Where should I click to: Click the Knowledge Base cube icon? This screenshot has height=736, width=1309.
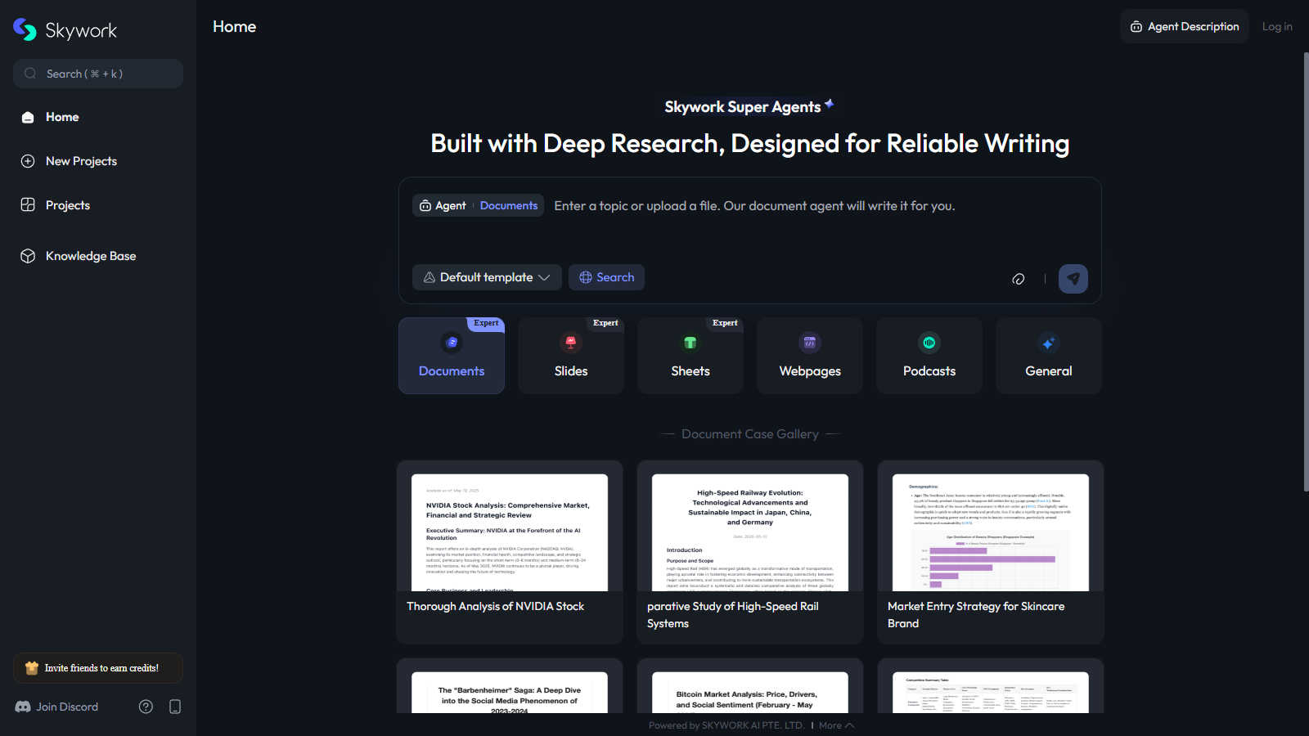tap(28, 256)
